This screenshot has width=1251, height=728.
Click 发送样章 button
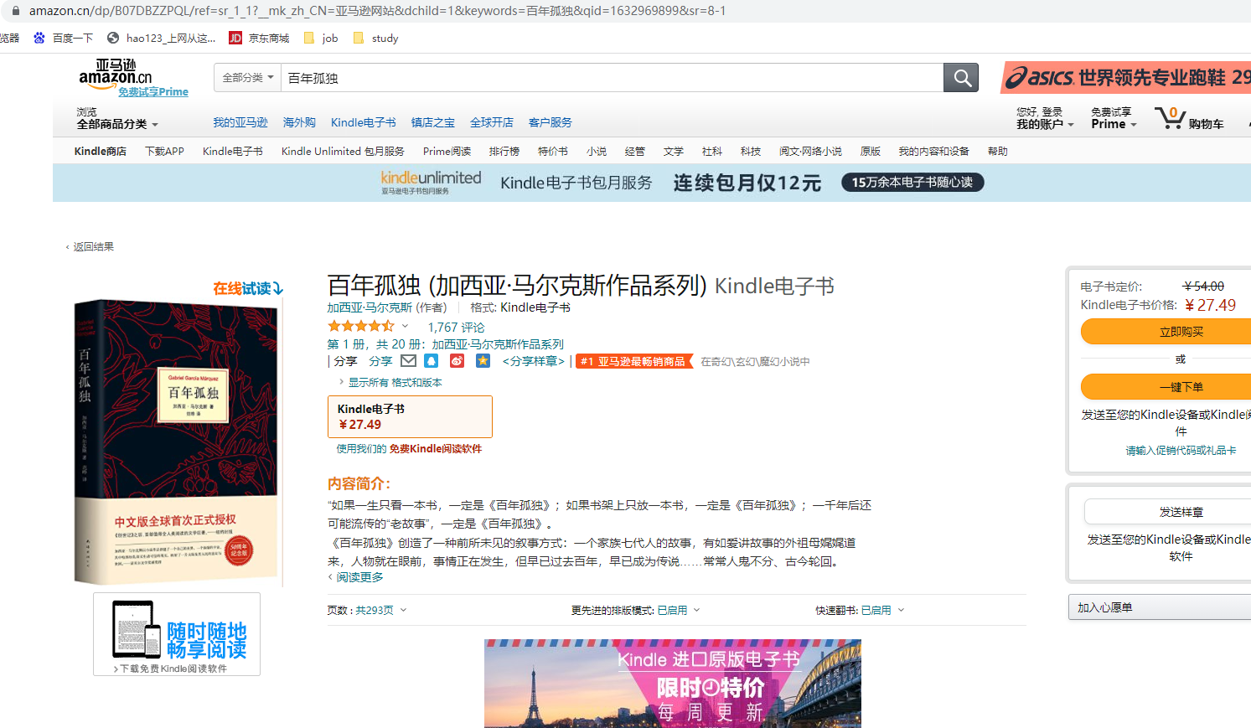(1167, 512)
